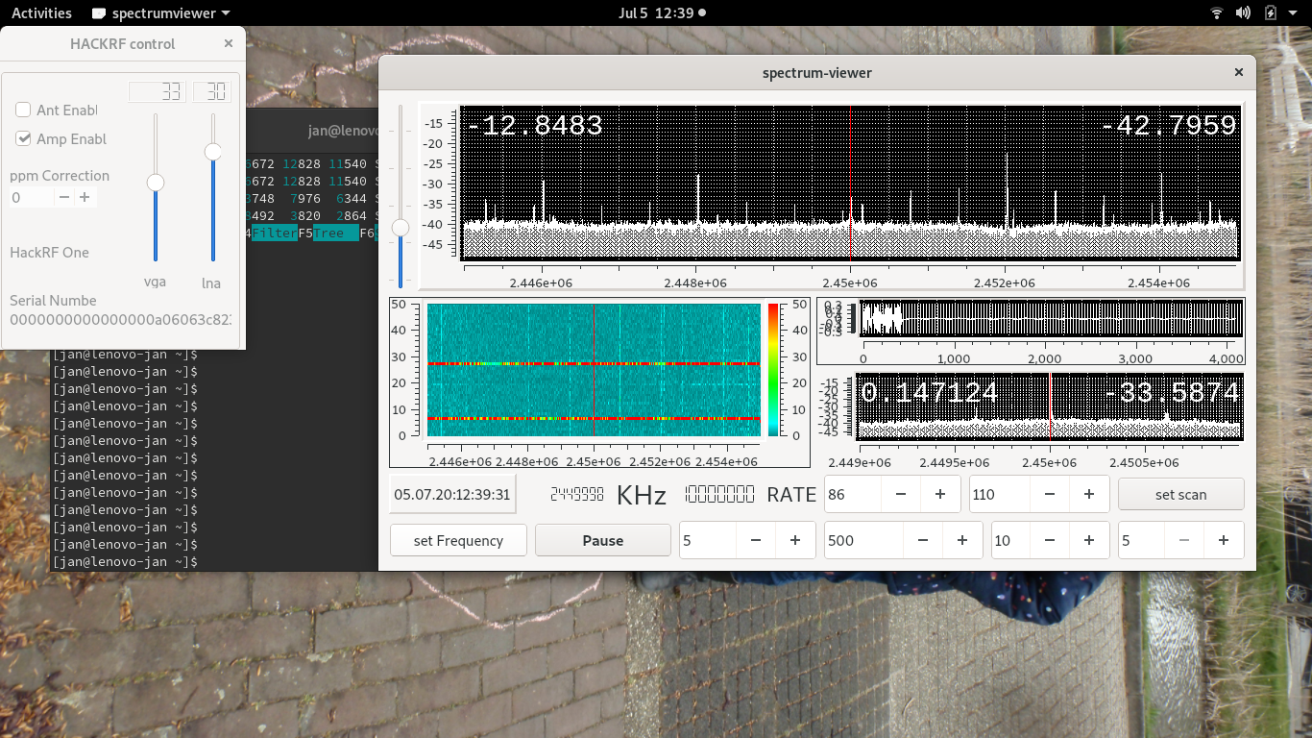Click the battery status icon in top bar
This screenshot has height=738, width=1312.
(x=1270, y=13)
